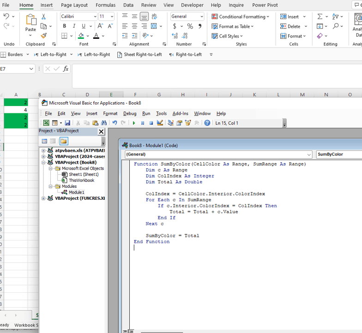
Task: Click the Paste clipboard icon
Action: pos(30,20)
